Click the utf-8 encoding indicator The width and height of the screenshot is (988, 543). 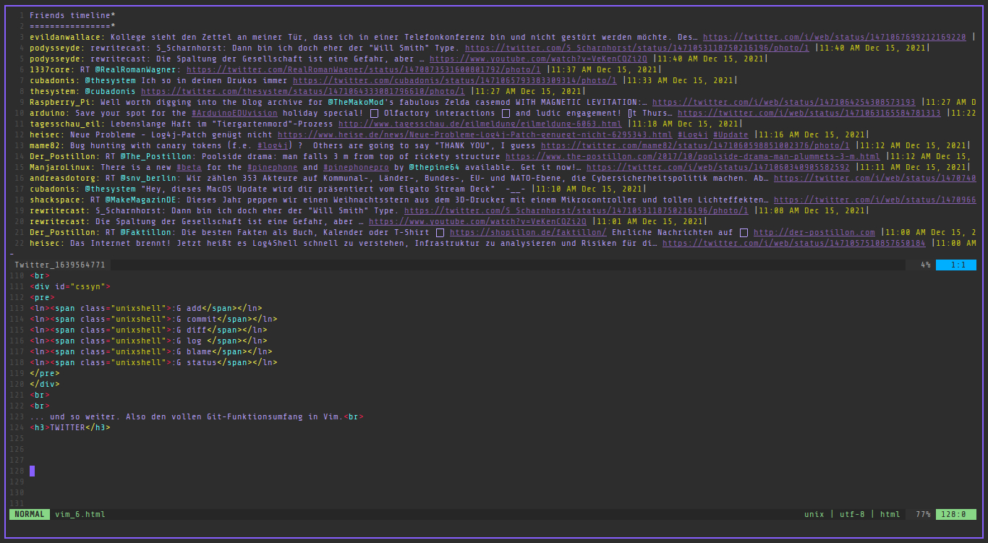[x=852, y=514]
